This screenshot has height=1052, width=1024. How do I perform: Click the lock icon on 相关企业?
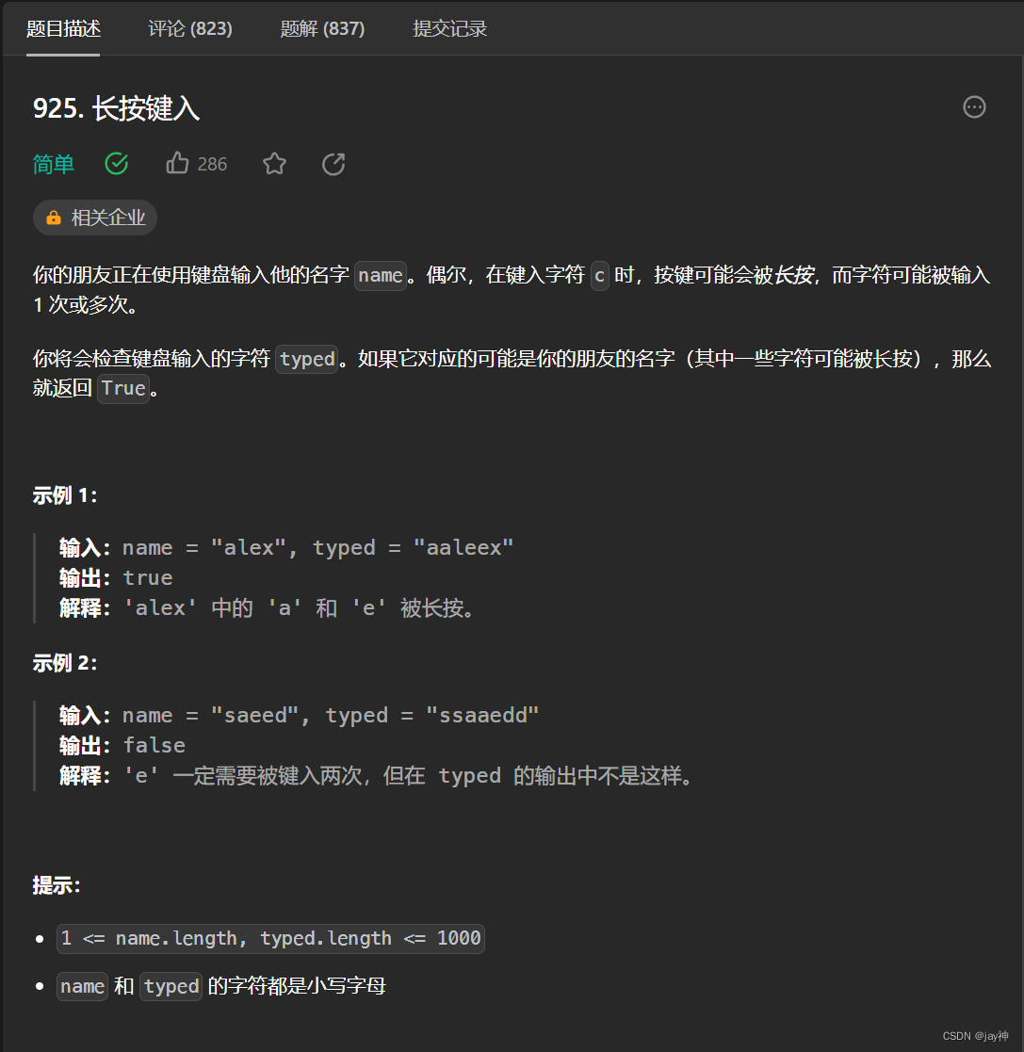(x=54, y=217)
